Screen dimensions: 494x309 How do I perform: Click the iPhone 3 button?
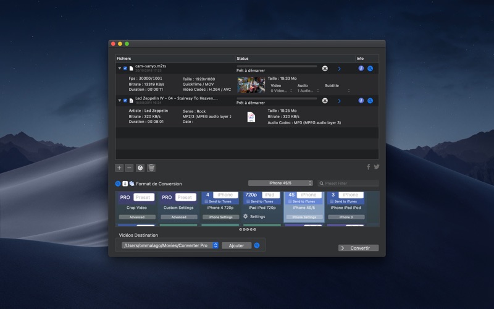click(346, 217)
